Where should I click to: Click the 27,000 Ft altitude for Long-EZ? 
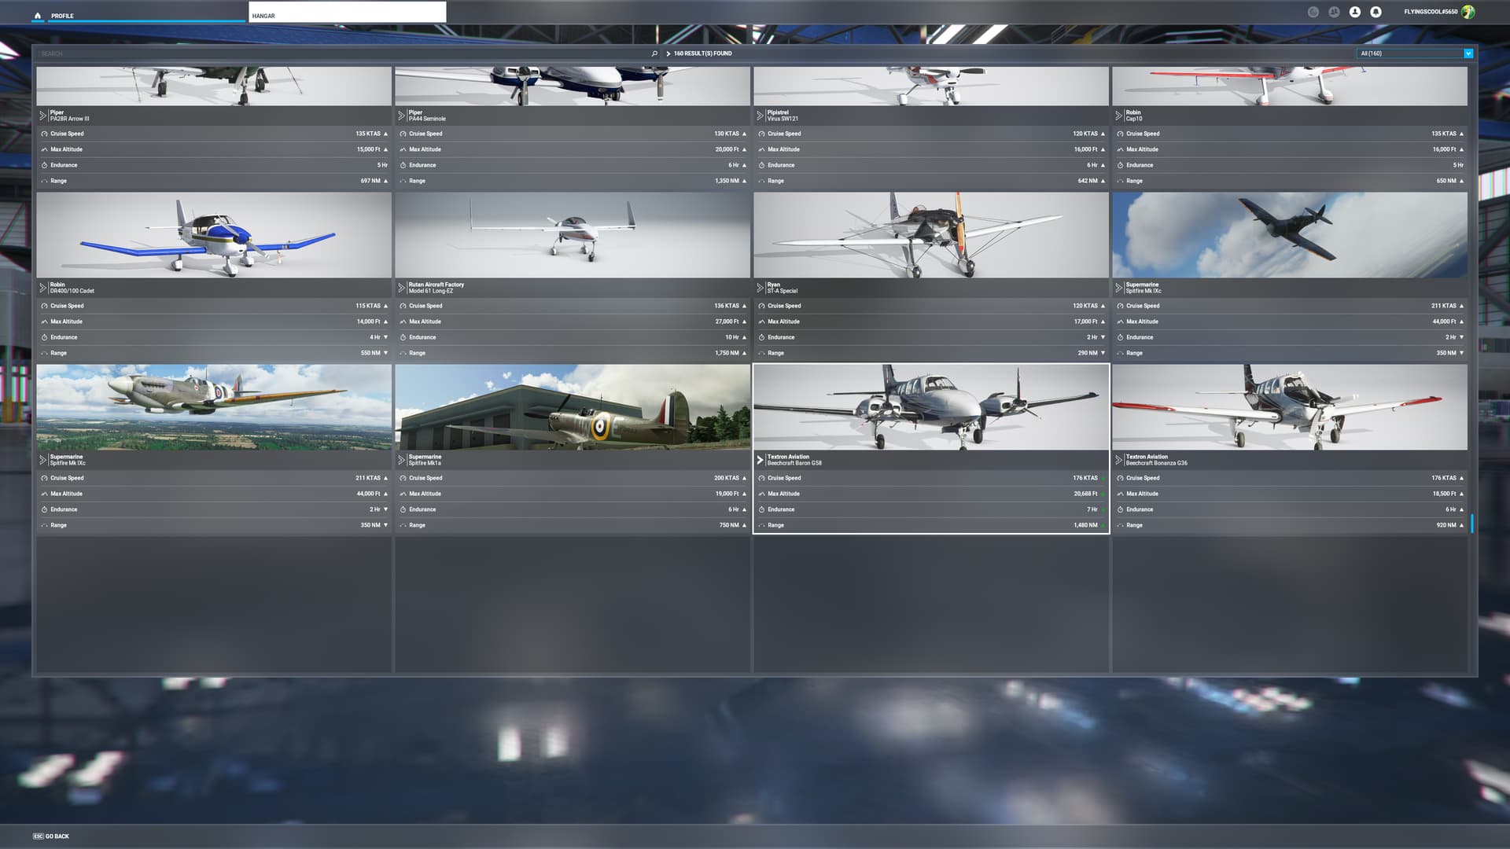coord(727,322)
